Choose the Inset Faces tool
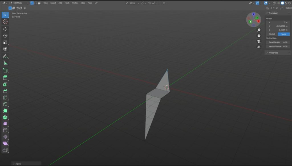Image resolution: width=292 pixels, height=166 pixels. point(5,84)
